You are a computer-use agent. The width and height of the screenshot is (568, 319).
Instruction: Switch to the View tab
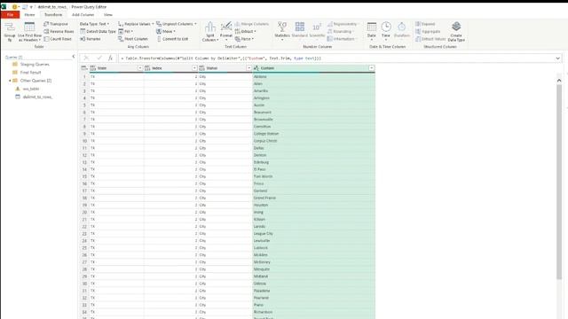[x=108, y=15]
